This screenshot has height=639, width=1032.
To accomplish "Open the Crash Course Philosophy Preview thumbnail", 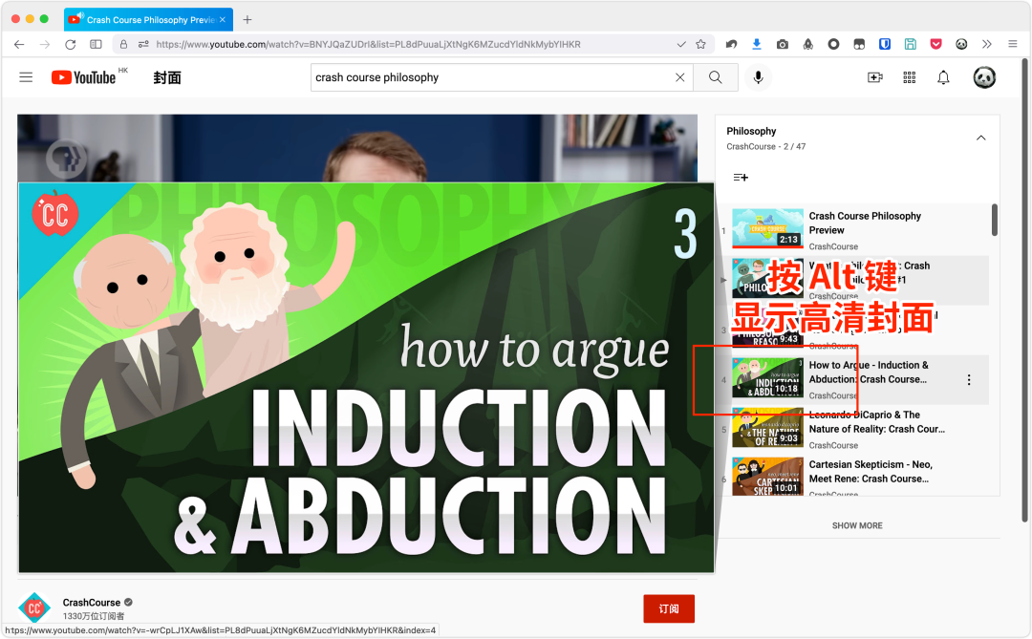I will pos(767,227).
